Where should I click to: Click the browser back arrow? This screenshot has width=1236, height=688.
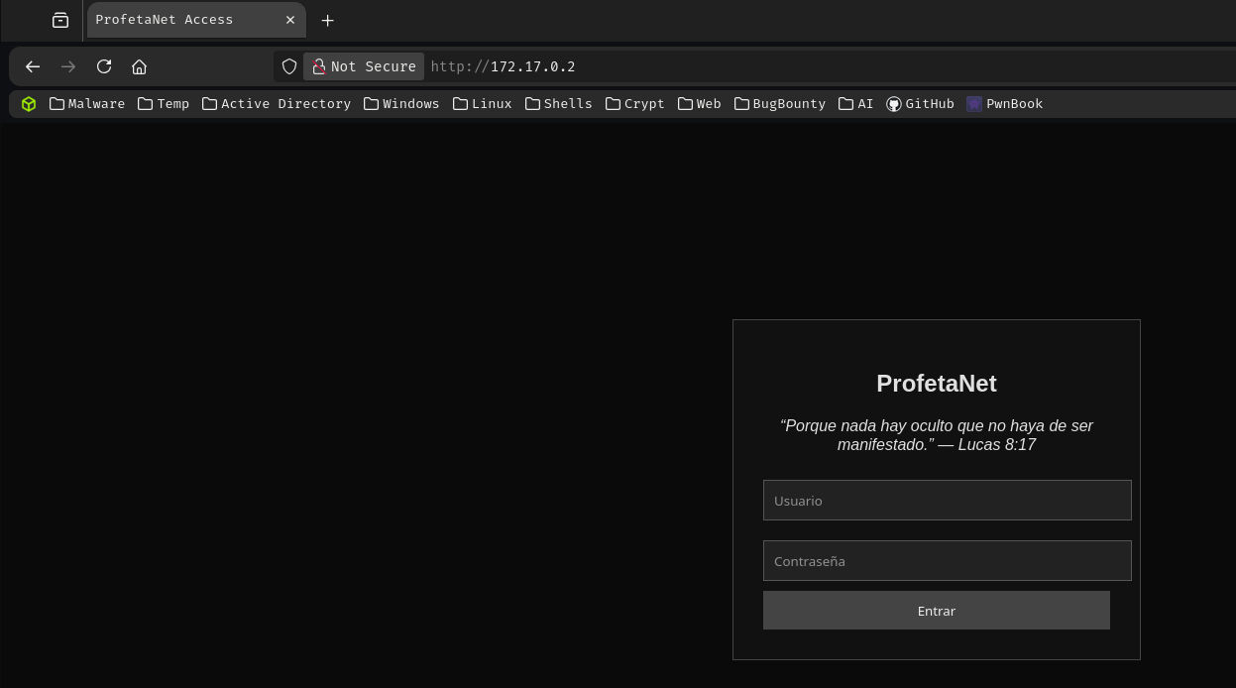click(x=33, y=66)
